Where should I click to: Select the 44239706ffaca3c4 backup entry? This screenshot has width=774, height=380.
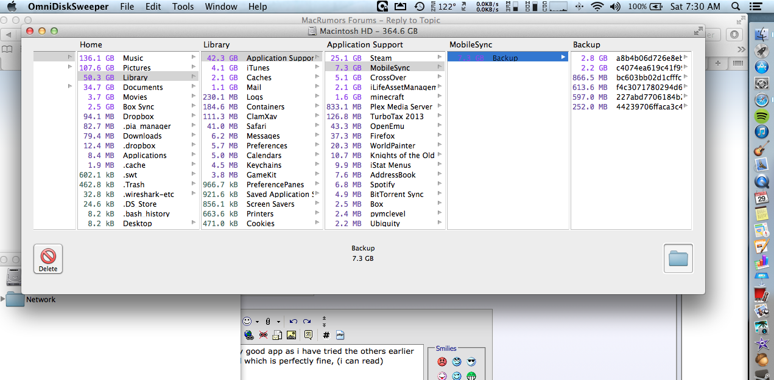[631, 106]
